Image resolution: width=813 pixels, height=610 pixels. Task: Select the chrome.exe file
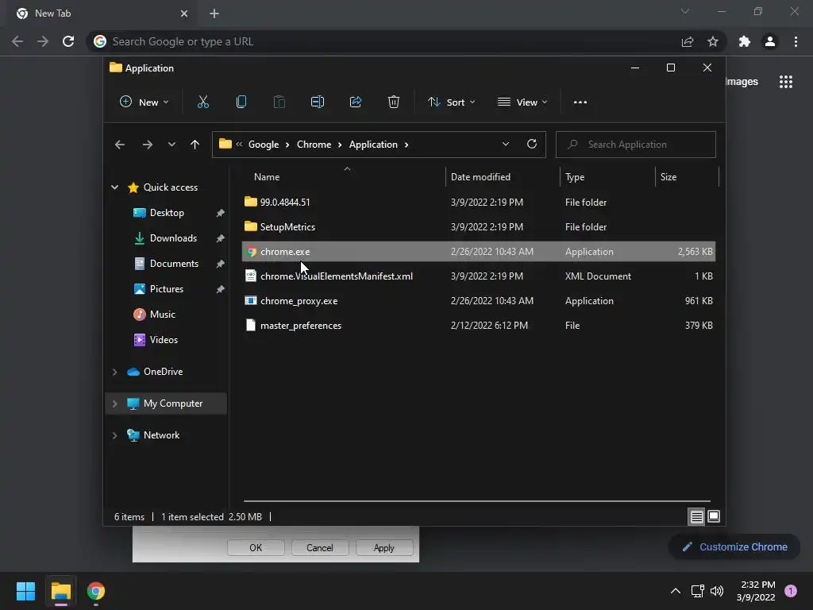479,252
